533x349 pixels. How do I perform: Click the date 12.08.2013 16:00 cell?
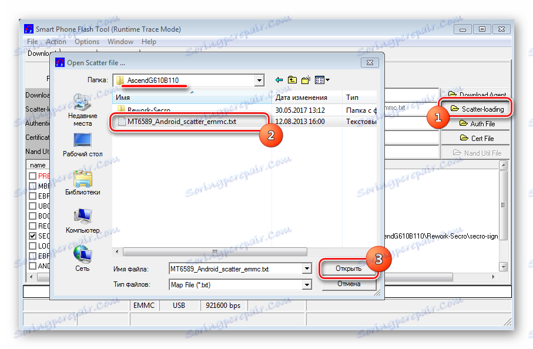click(300, 122)
